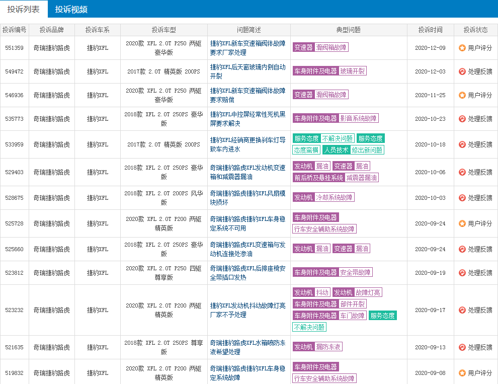498x384 pixels.
Task: Click the 处理反馈 status icon for complaint 521635
Action: [x=462, y=347]
